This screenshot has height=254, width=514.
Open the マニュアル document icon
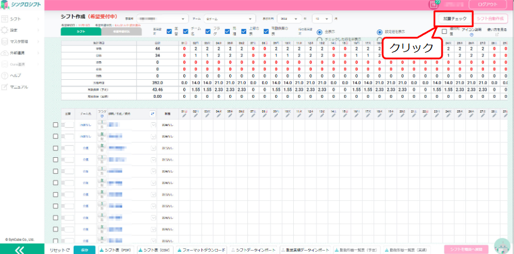pos(5,87)
